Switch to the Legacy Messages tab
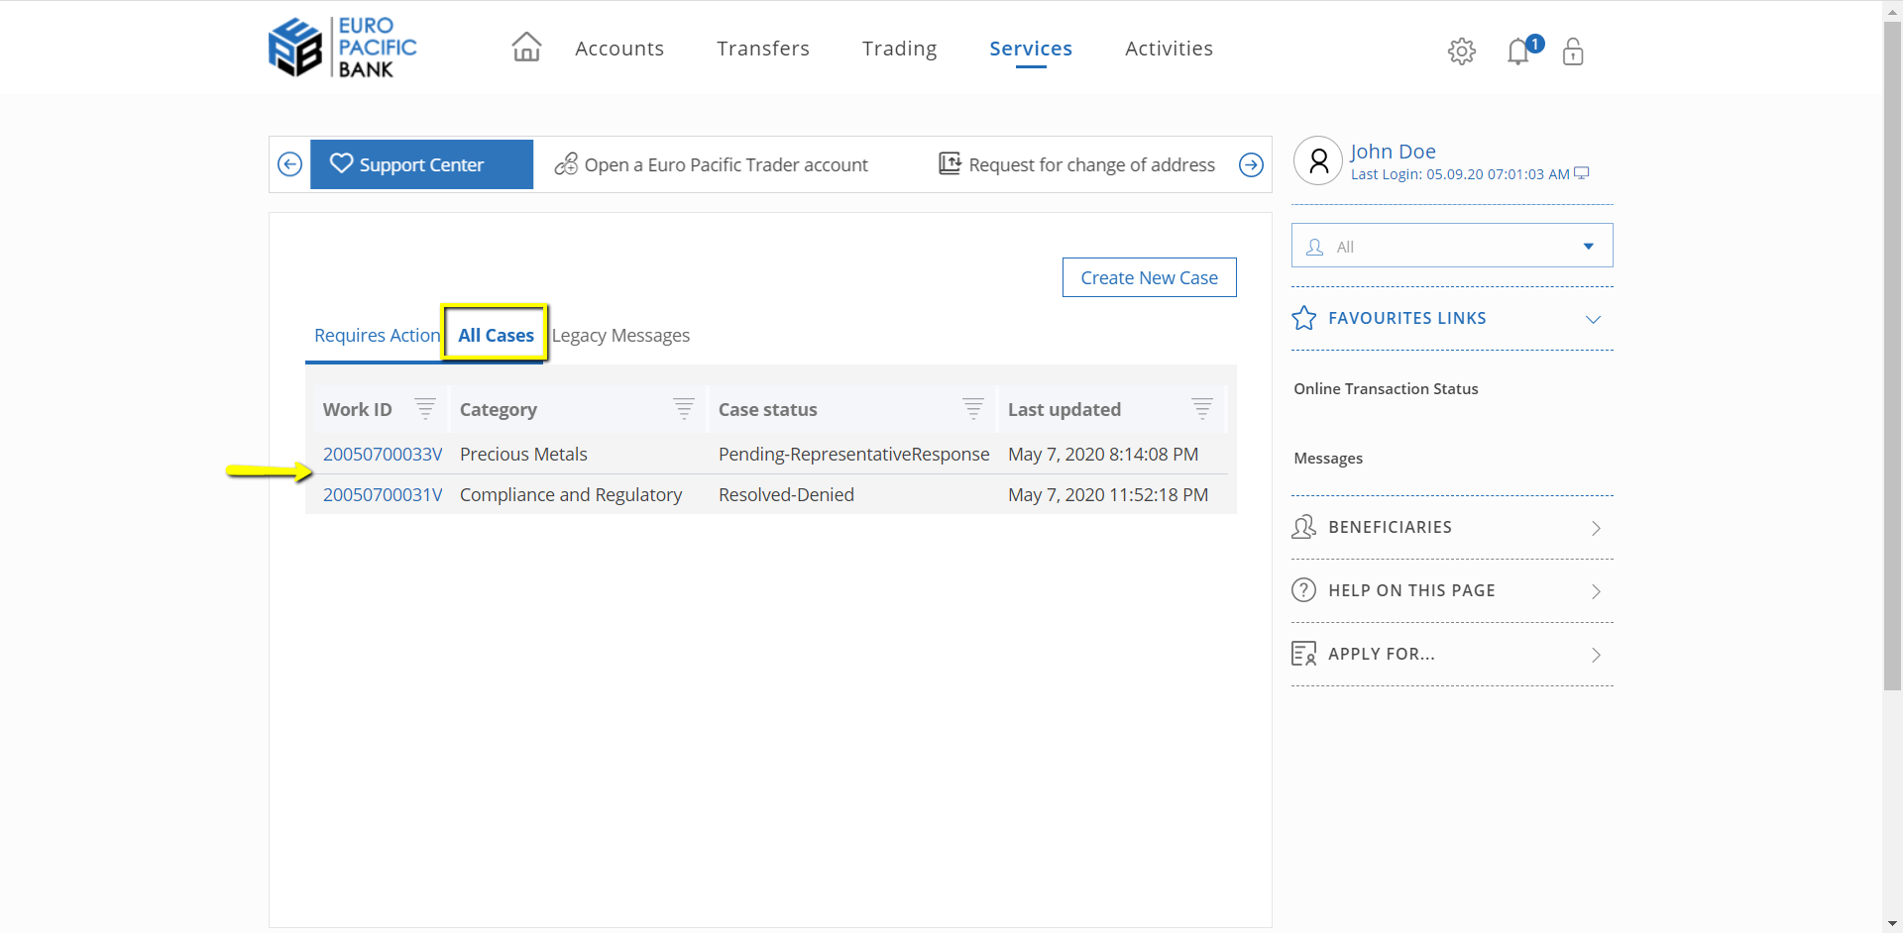The height and width of the screenshot is (933, 1903). click(620, 336)
